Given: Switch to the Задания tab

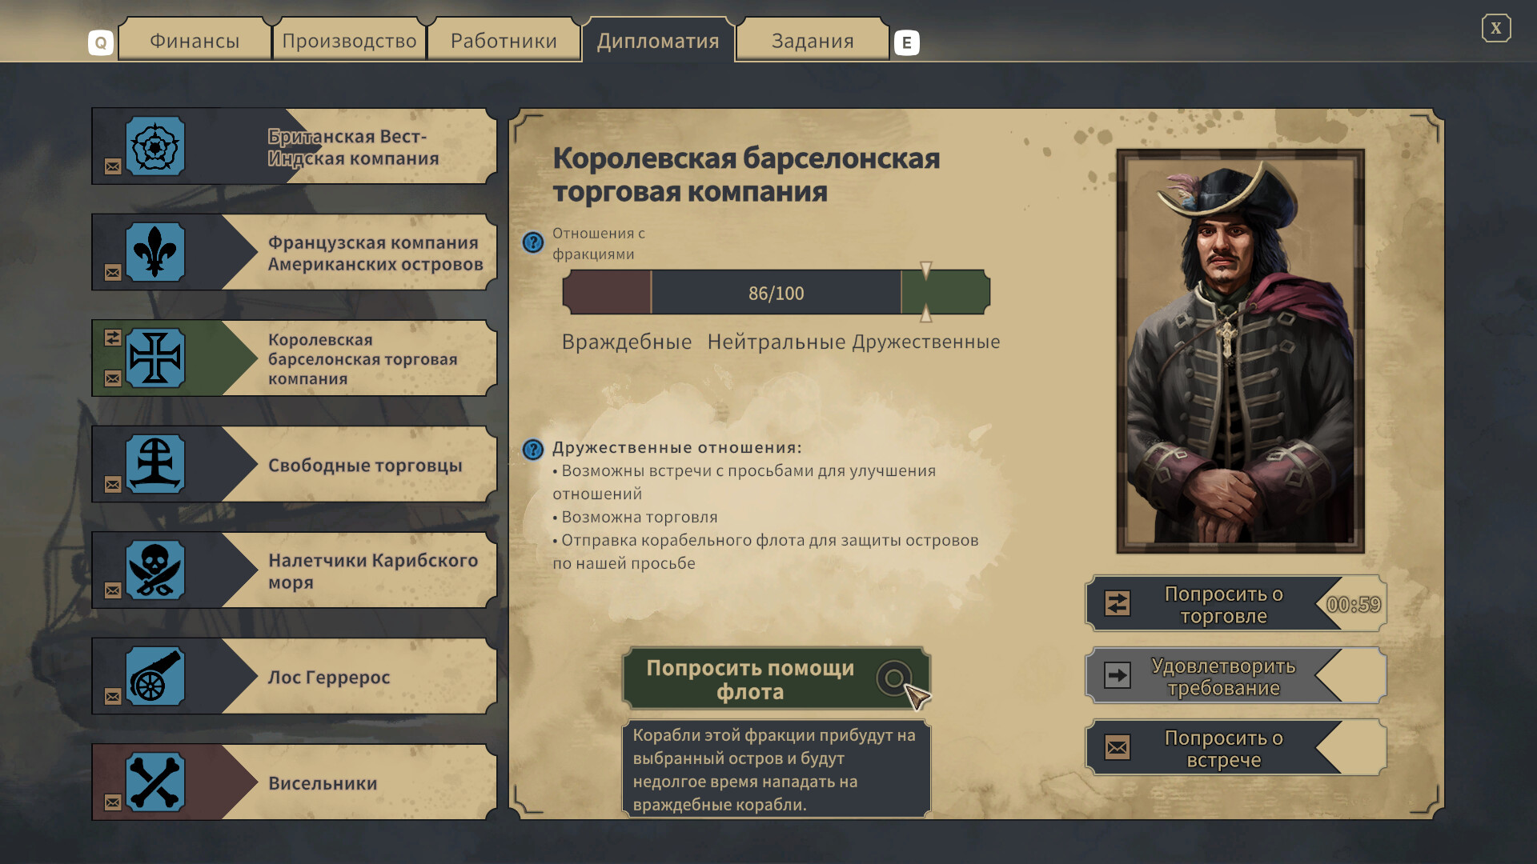Looking at the screenshot, I should click(x=812, y=39).
